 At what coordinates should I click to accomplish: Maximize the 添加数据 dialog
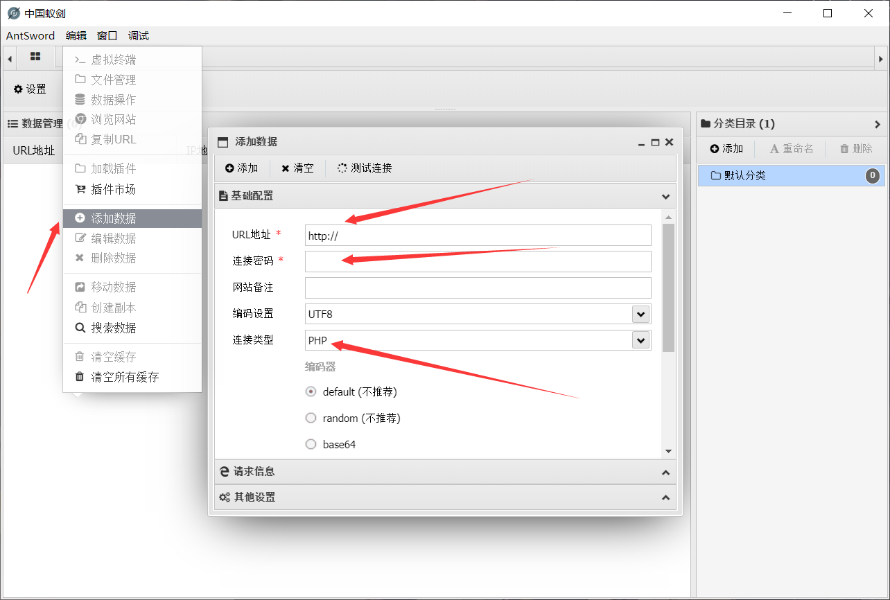(655, 142)
